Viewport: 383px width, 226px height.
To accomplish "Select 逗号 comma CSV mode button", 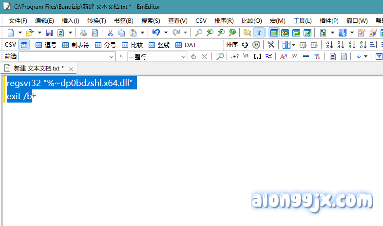I will (46, 45).
